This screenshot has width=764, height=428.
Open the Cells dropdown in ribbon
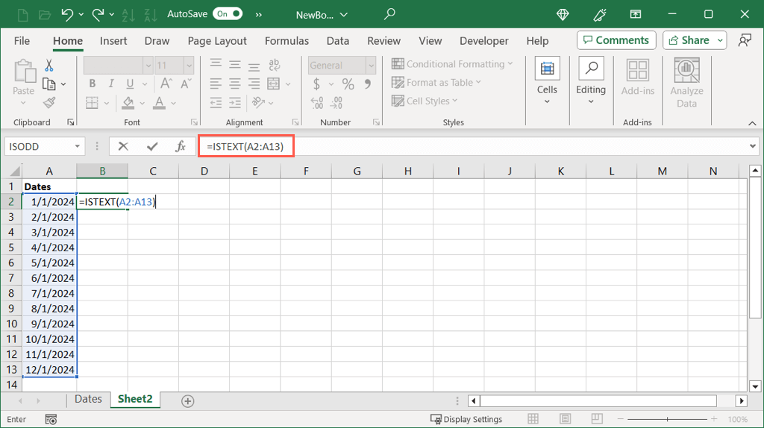pyautogui.click(x=547, y=82)
